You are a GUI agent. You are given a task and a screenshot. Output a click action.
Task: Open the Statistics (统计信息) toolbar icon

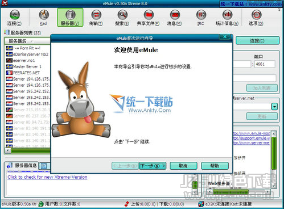pyautogui.click(x=227, y=15)
